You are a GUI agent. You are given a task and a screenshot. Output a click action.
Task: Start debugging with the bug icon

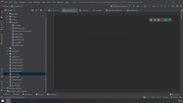pos(138,6)
